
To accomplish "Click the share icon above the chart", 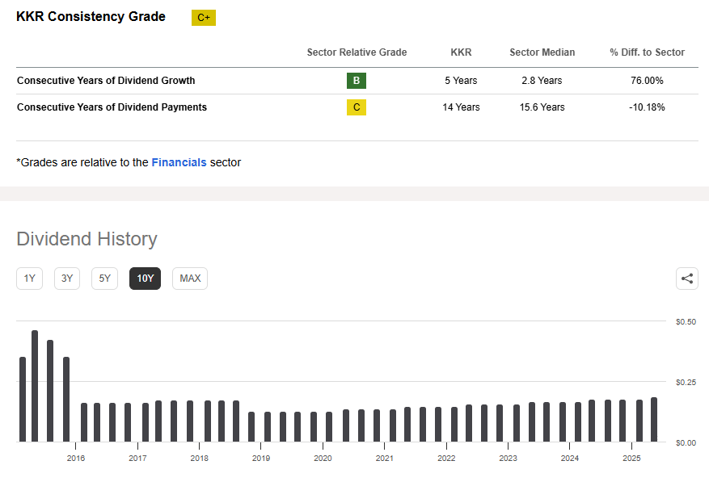I will (x=687, y=279).
